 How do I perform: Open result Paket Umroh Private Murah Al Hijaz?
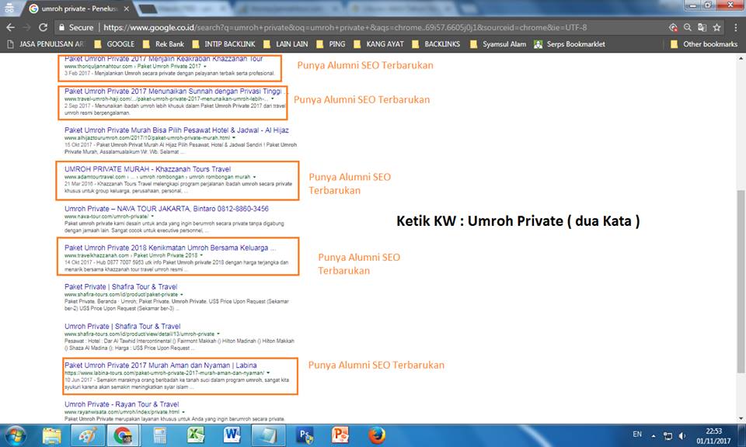point(176,130)
